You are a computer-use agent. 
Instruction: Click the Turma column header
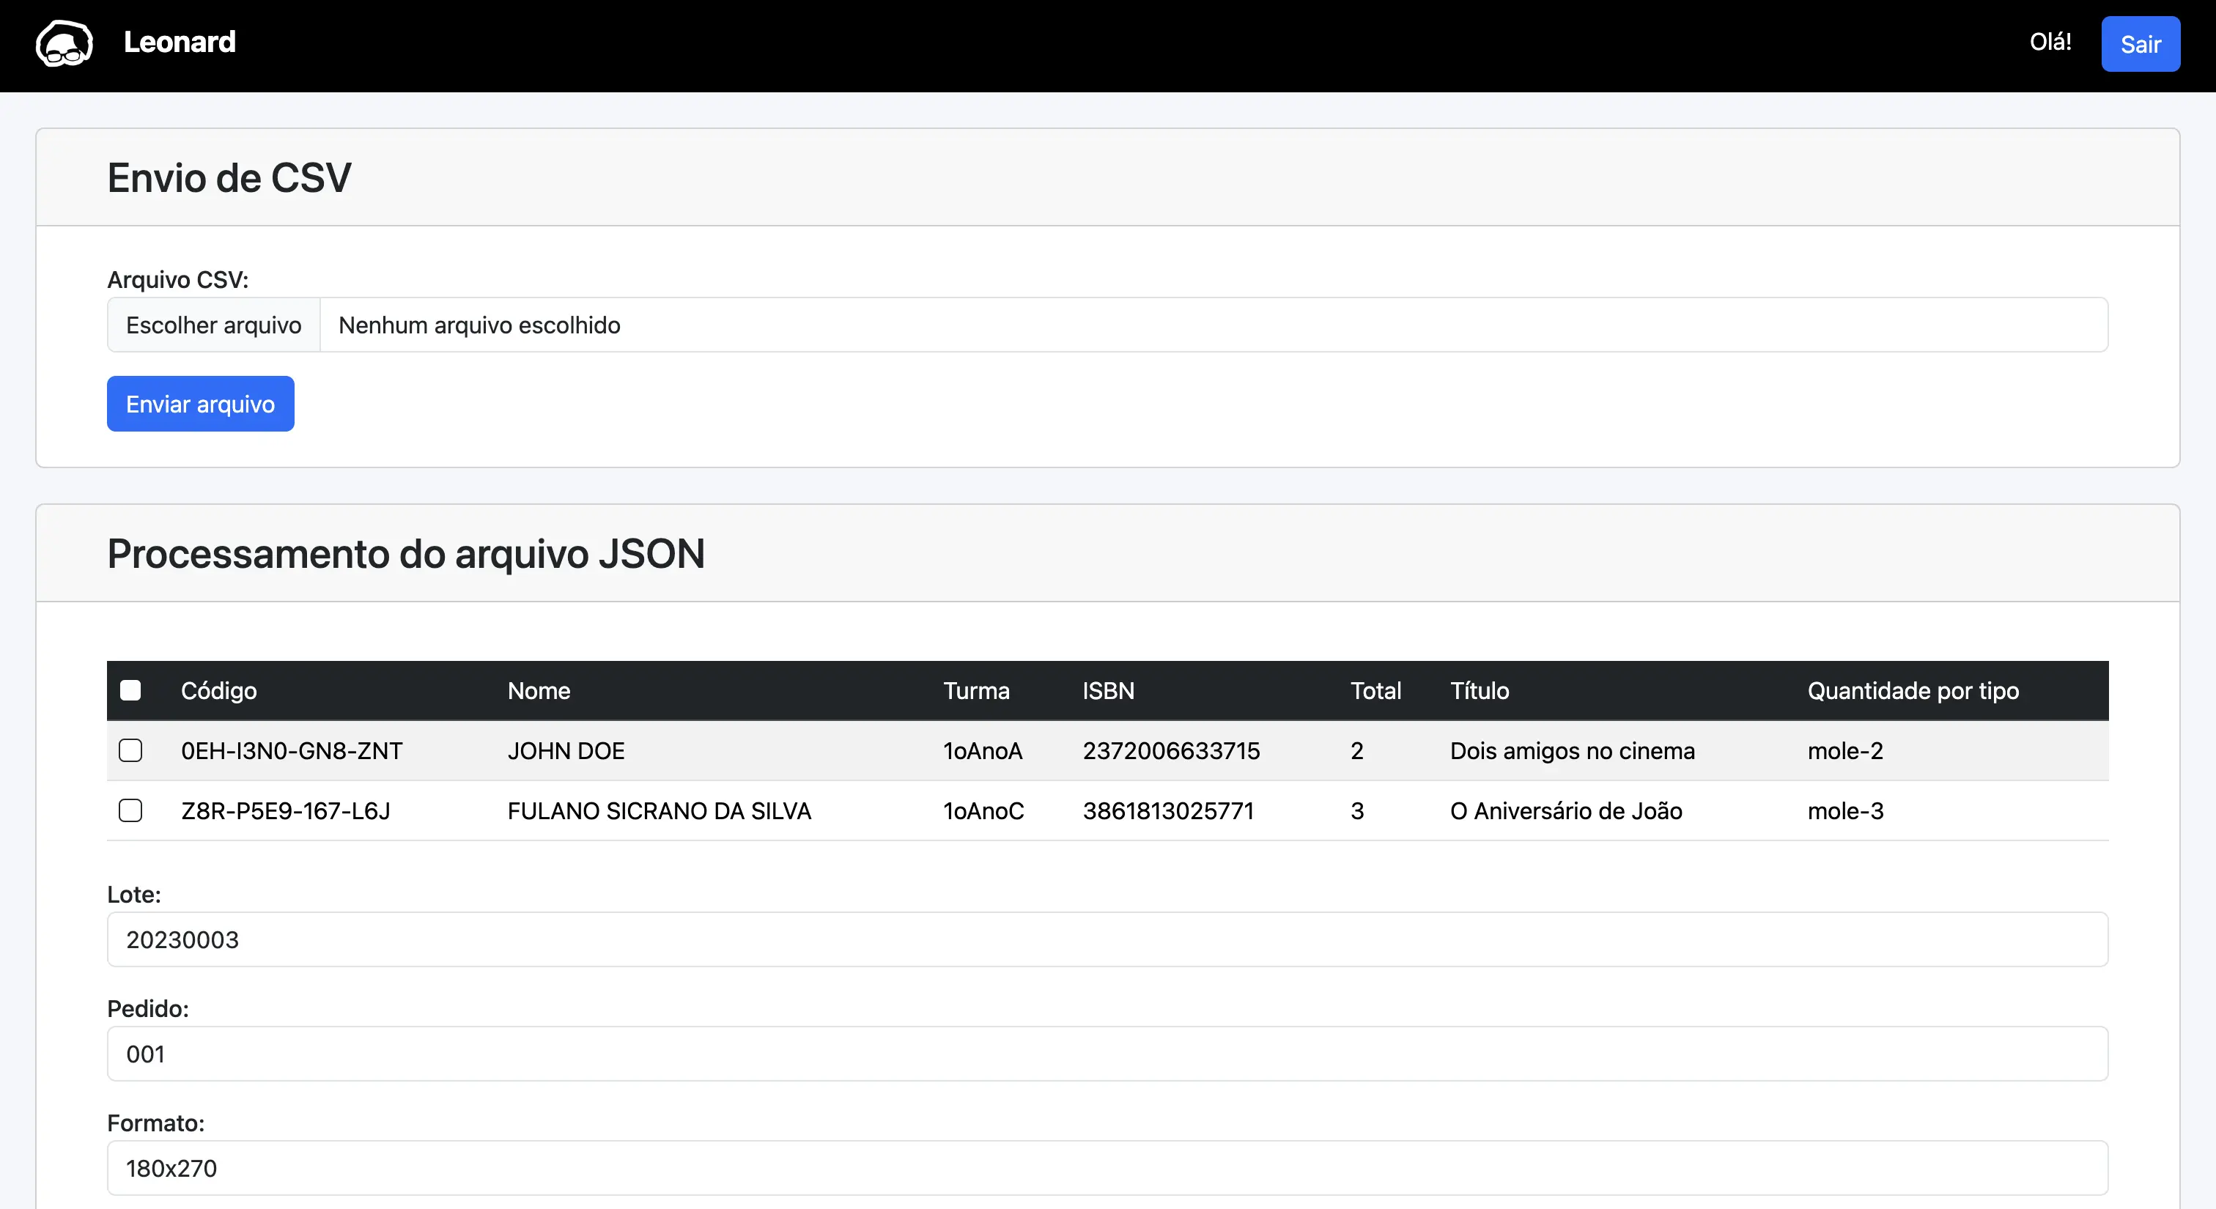point(976,689)
